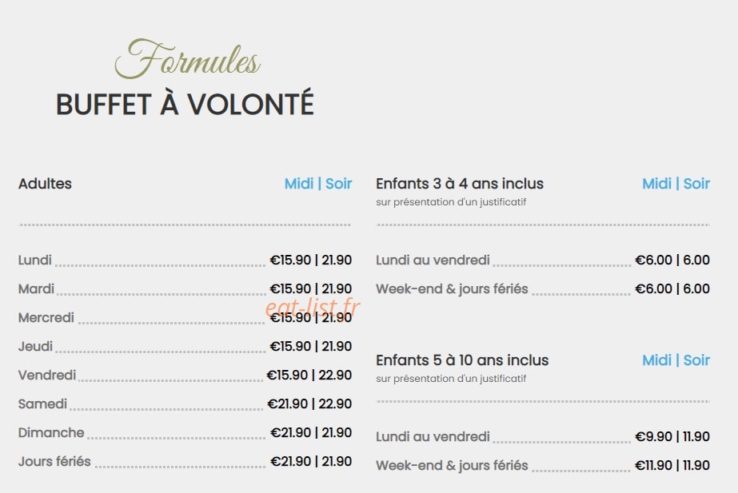
Task: Click Midi | Soir beside Enfants 5 à 10 ans
Action: tap(676, 360)
